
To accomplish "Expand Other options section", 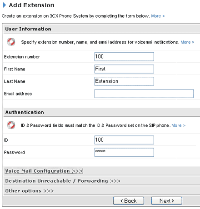I will coord(30,191).
